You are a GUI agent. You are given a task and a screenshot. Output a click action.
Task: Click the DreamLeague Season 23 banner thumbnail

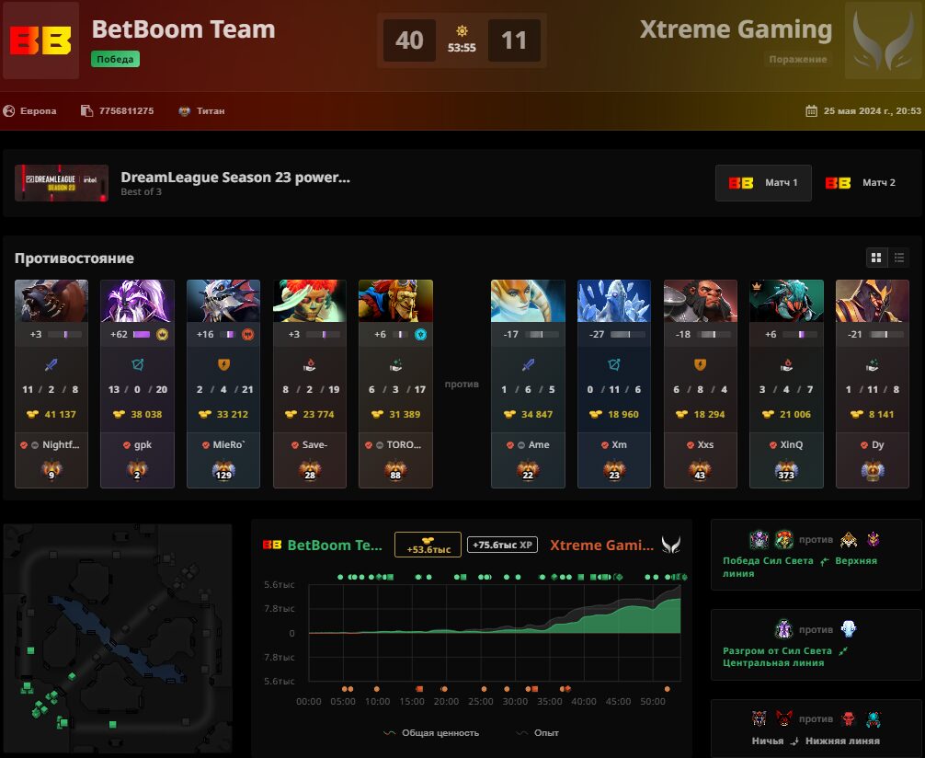click(x=62, y=183)
